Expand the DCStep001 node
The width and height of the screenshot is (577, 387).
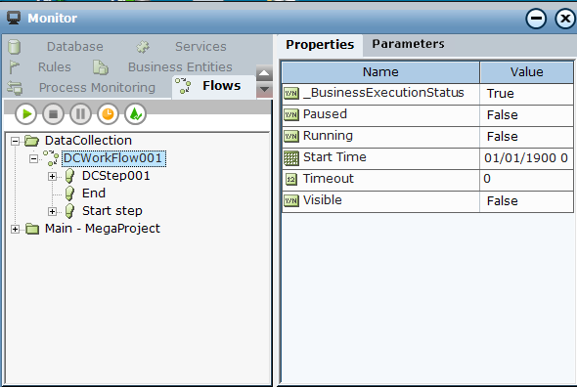coord(52,176)
